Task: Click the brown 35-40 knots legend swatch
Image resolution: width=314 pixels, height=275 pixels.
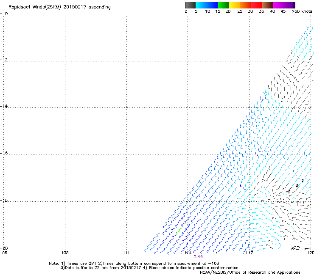Action: pos(267,5)
